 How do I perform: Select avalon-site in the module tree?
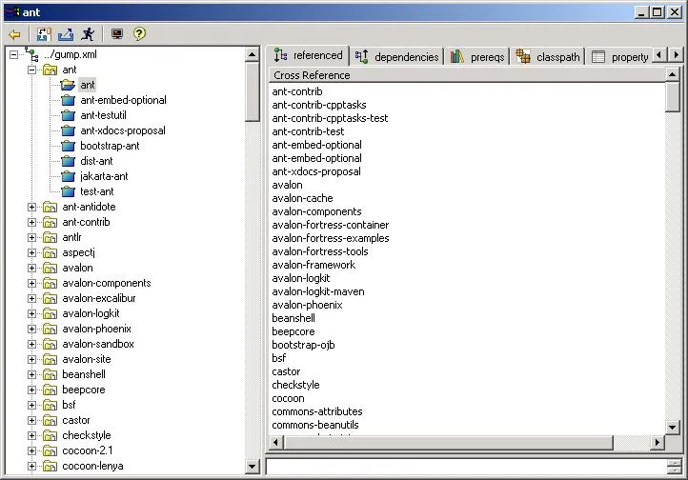point(87,359)
